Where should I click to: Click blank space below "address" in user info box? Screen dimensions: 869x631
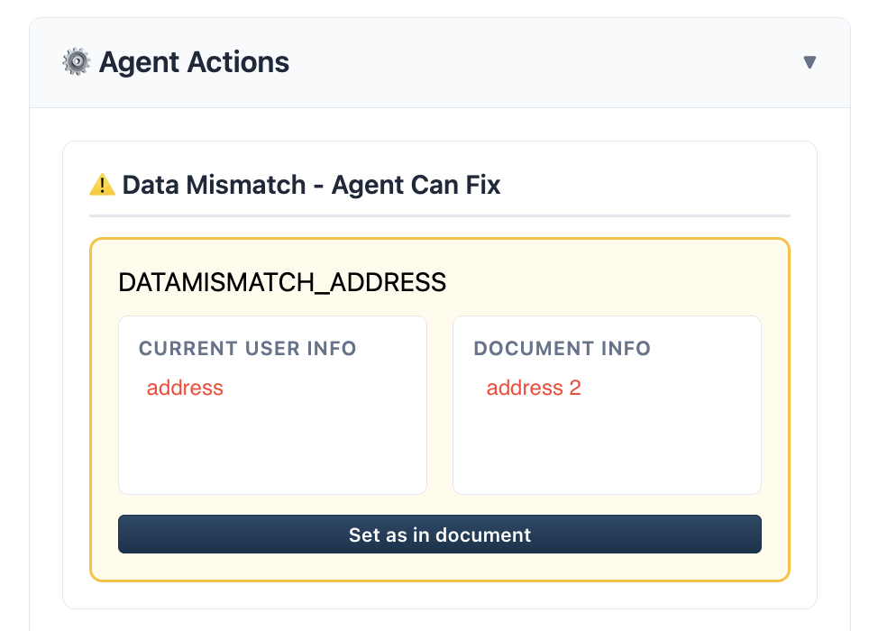(270, 446)
